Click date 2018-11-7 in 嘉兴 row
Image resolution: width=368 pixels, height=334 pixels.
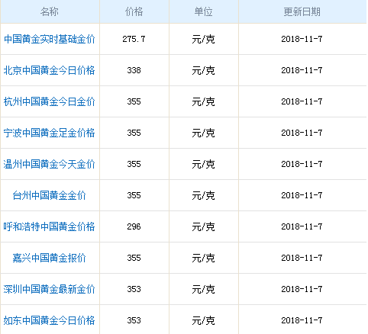(x=302, y=258)
